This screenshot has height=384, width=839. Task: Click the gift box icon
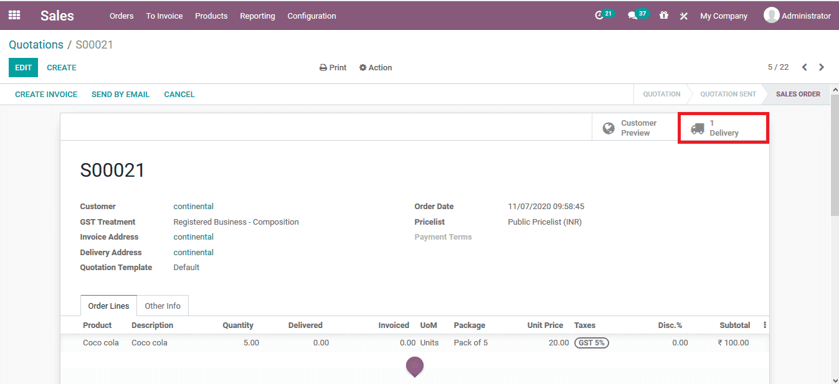[663, 16]
